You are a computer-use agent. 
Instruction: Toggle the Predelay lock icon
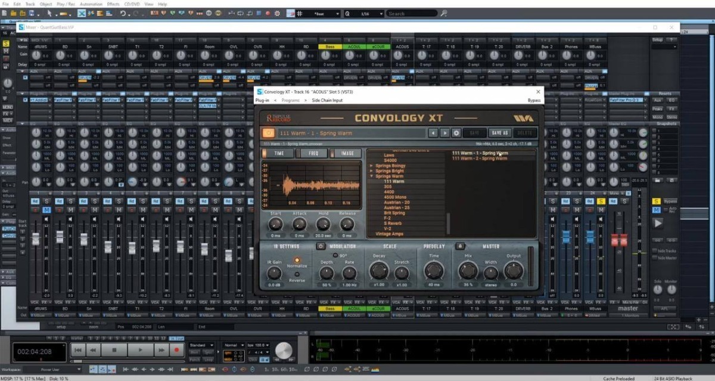pos(460,246)
